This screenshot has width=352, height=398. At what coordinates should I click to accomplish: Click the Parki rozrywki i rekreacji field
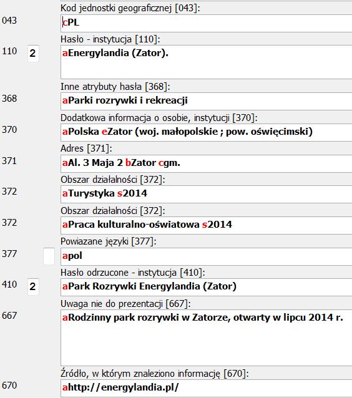click(206, 101)
